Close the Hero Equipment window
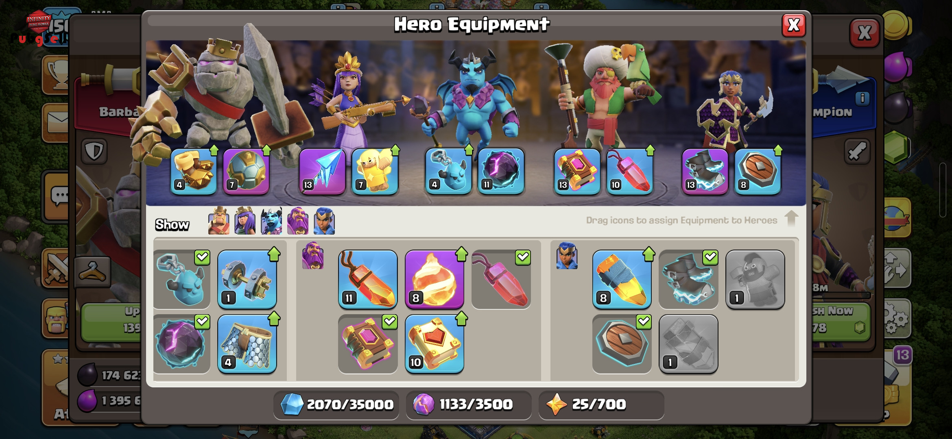Screen dimensions: 952x439 tap(793, 25)
